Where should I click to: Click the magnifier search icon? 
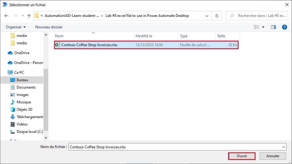coord(232,16)
